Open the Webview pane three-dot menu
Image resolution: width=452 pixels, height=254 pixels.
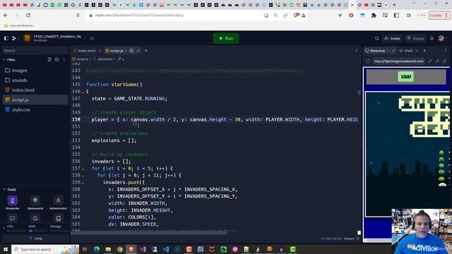tap(446, 51)
